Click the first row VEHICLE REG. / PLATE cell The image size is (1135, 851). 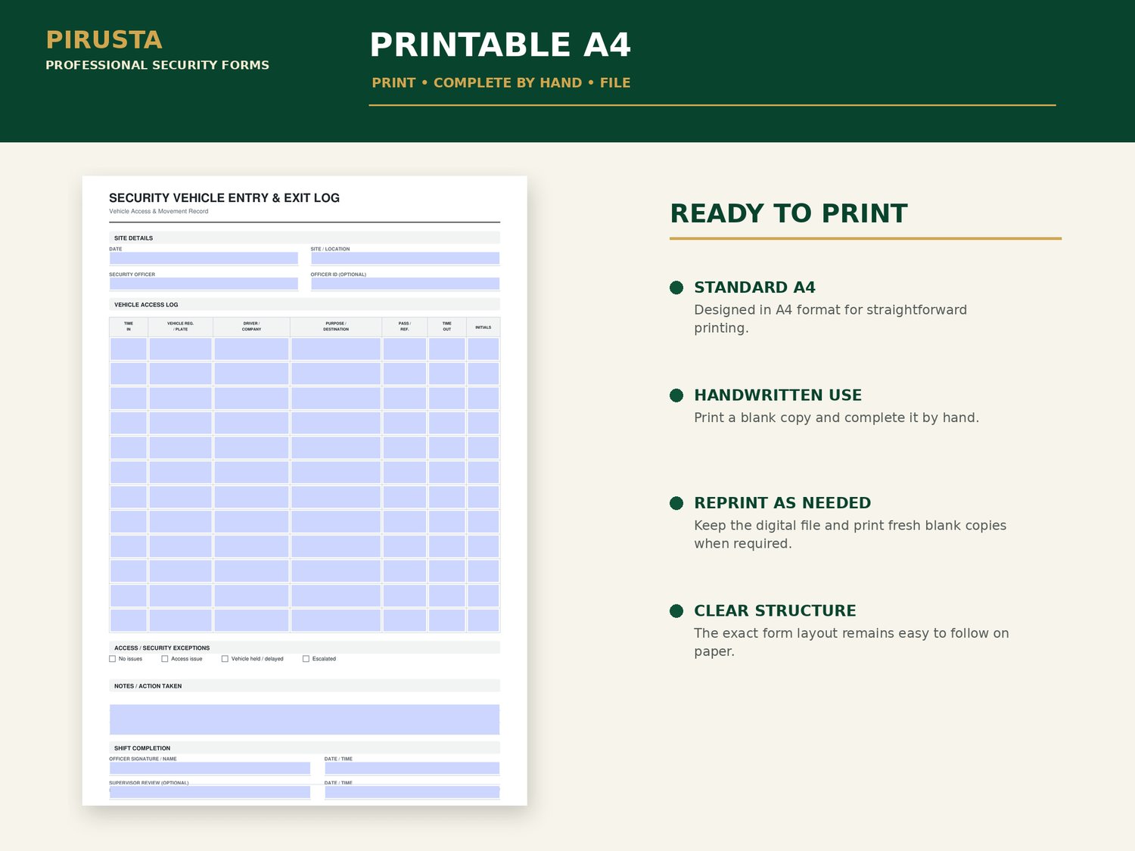pos(180,349)
